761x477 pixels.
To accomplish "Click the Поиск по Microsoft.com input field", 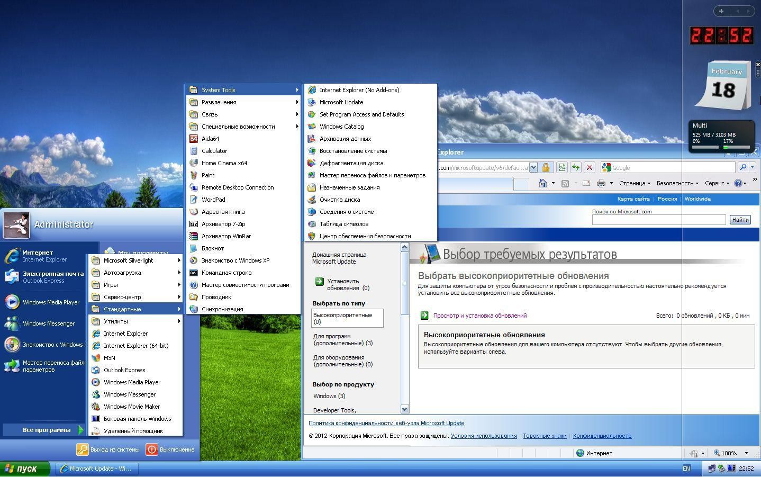I will point(658,220).
